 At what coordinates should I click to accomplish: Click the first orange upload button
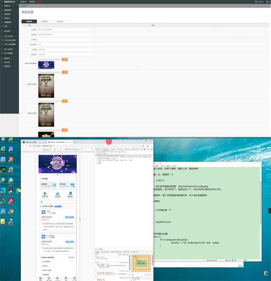[x=65, y=59]
